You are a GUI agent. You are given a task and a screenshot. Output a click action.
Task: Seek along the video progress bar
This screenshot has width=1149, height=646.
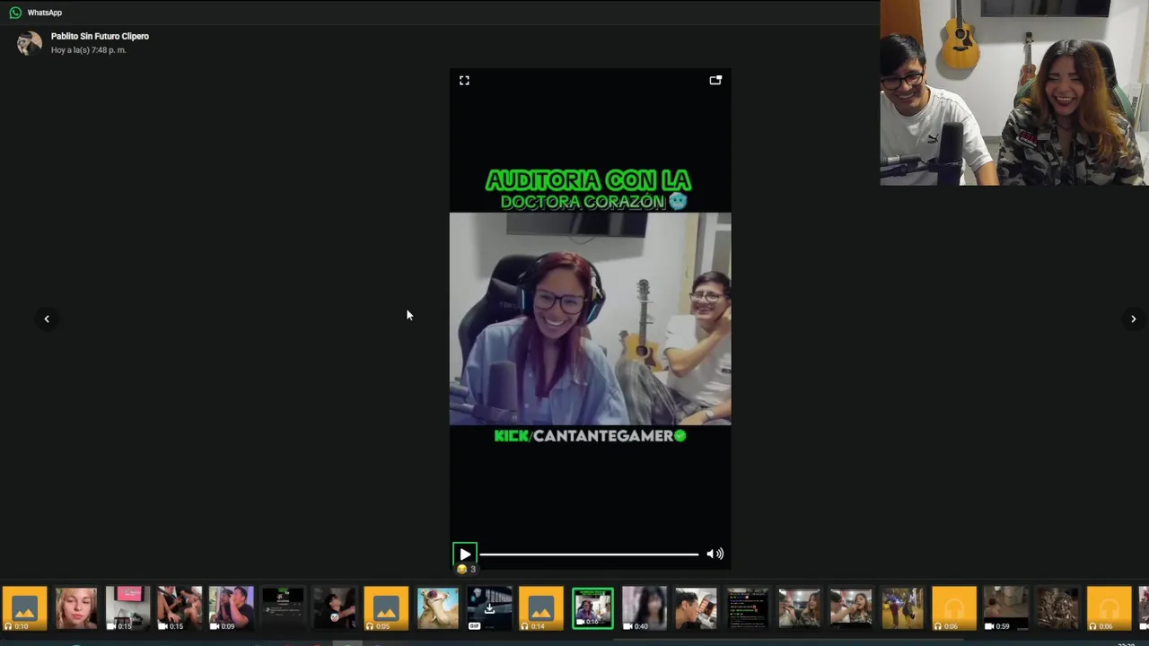point(589,554)
